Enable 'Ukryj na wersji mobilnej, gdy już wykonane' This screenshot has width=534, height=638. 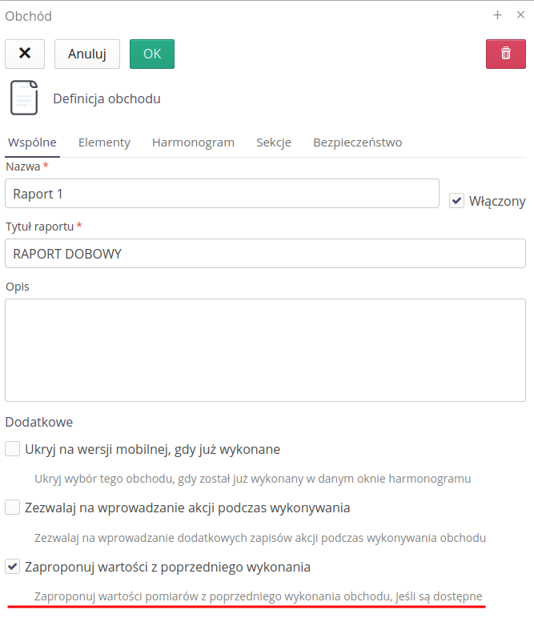(13, 449)
